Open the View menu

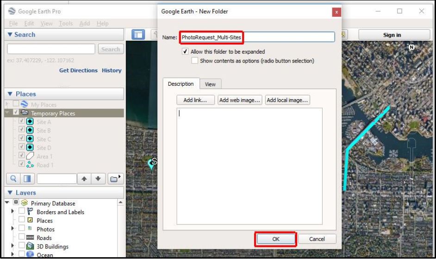tap(46, 23)
